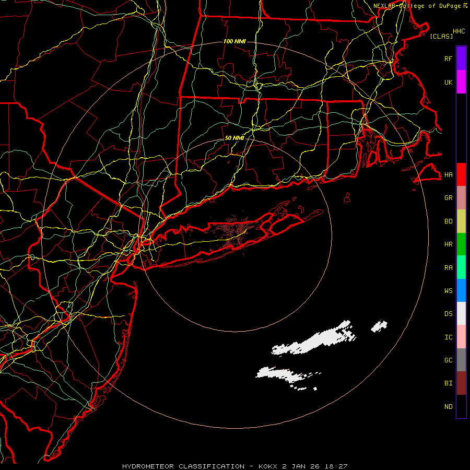
Task: Click the magenta UK color swatch
Action: tap(461, 82)
